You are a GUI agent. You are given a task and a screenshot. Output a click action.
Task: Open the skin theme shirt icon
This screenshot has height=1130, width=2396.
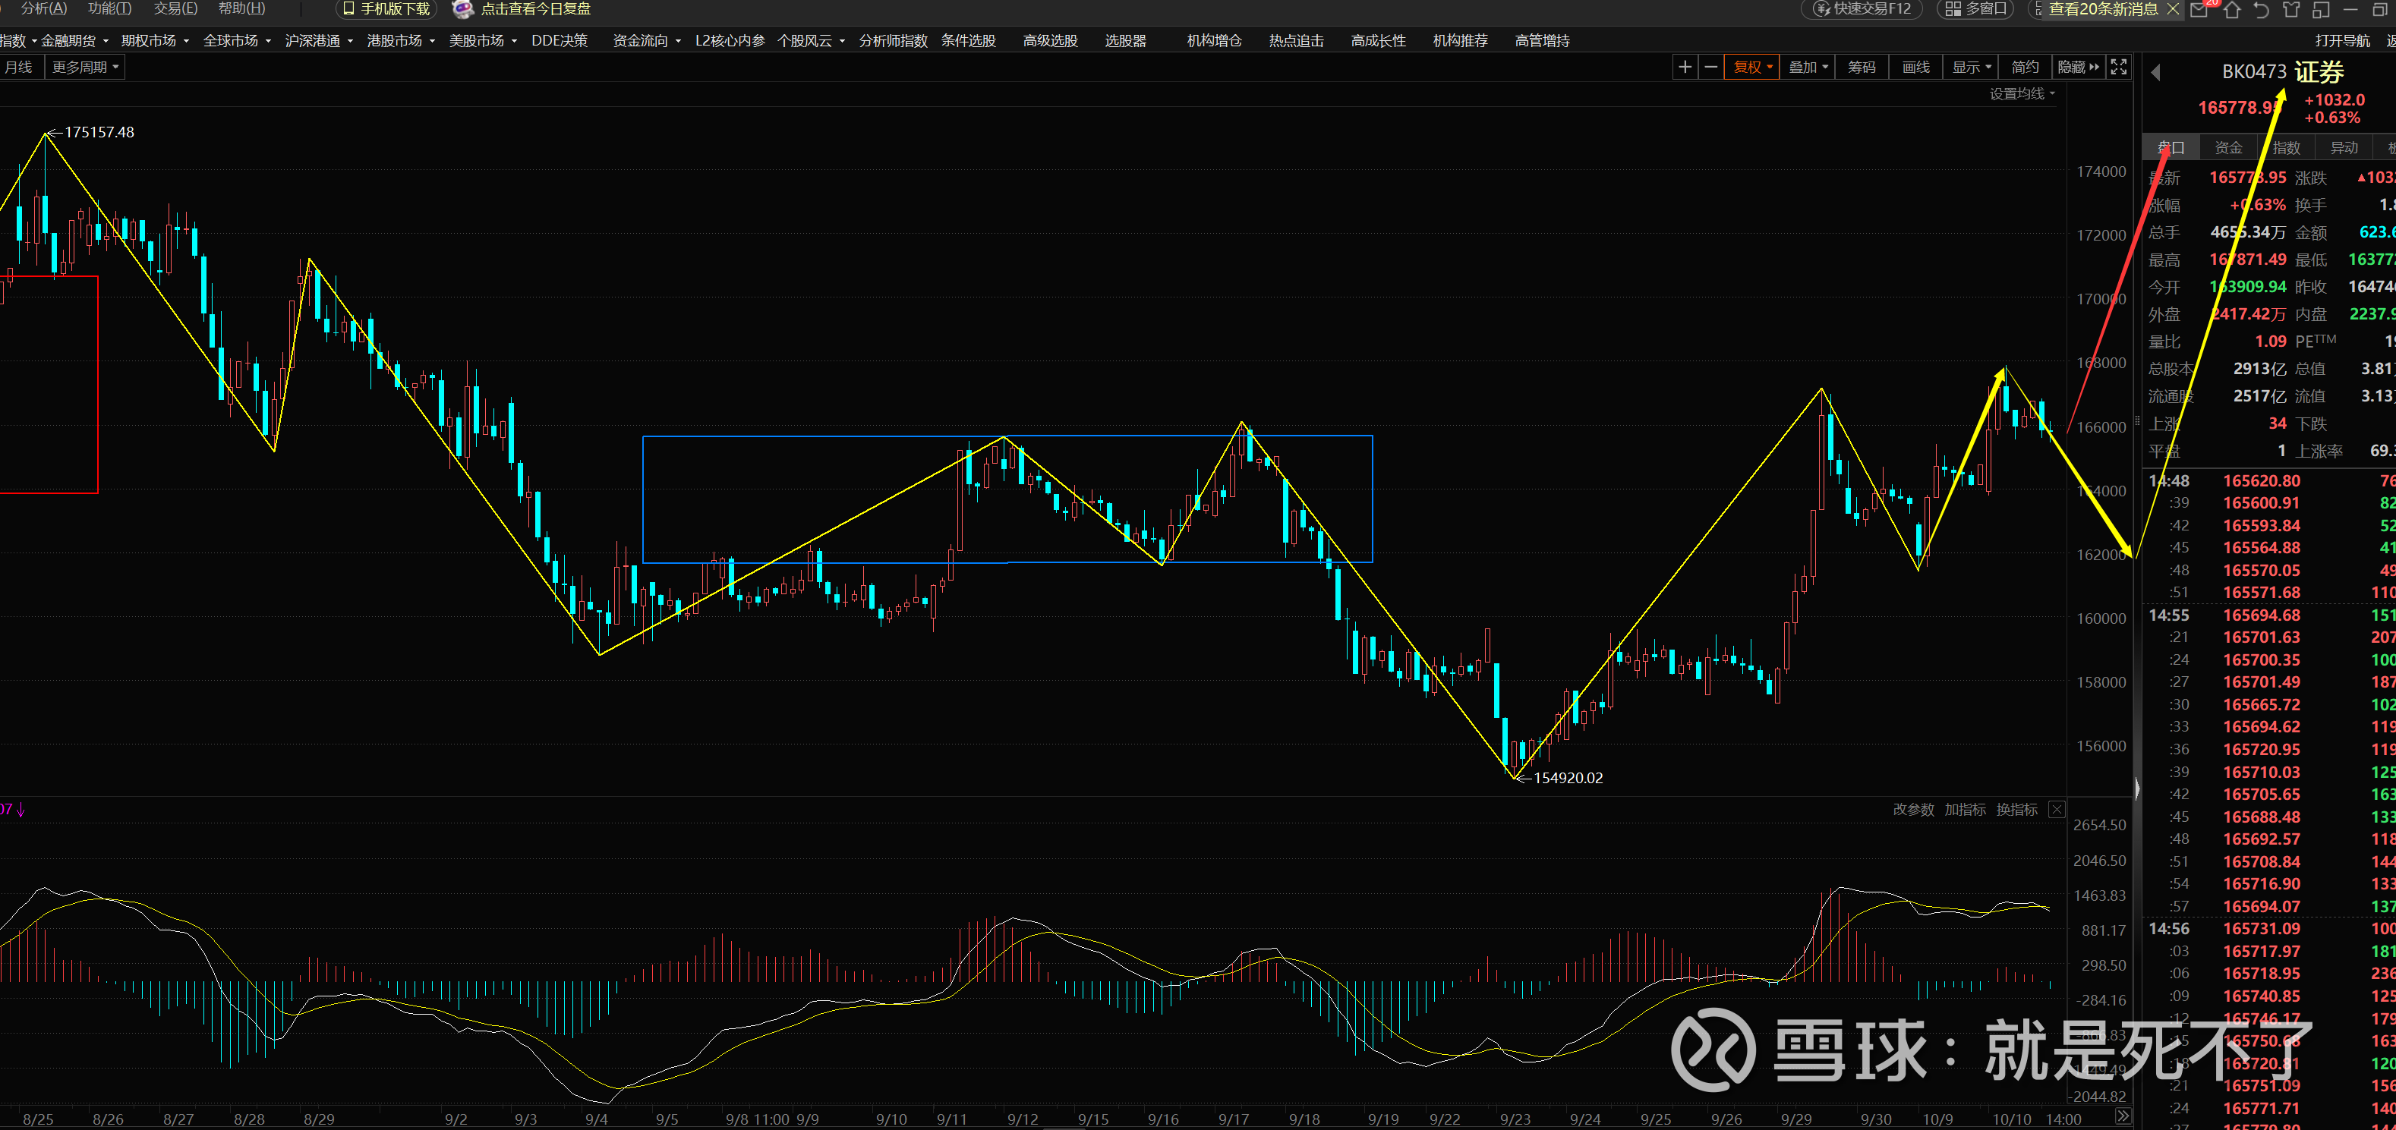pyautogui.click(x=2292, y=9)
